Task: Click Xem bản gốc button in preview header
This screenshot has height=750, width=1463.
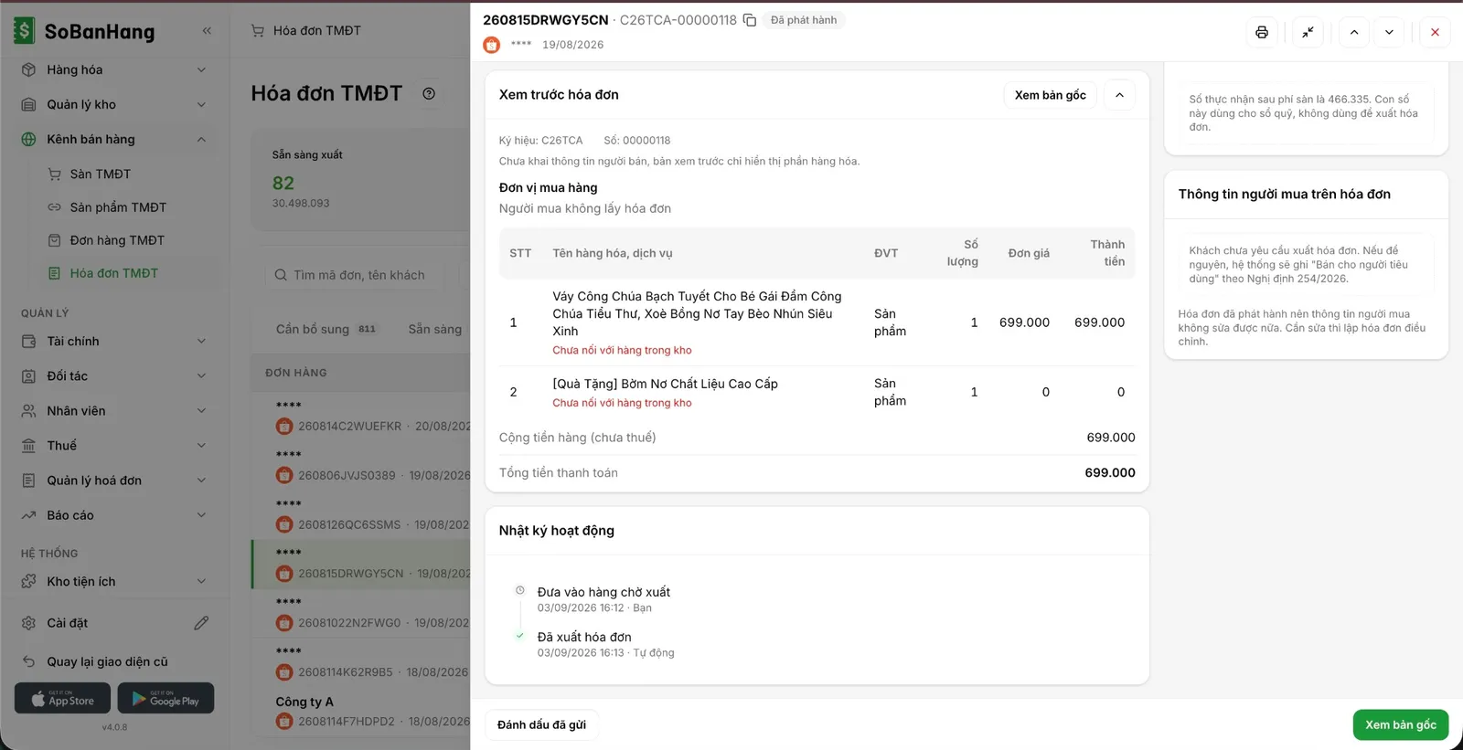Action: [x=1050, y=95]
